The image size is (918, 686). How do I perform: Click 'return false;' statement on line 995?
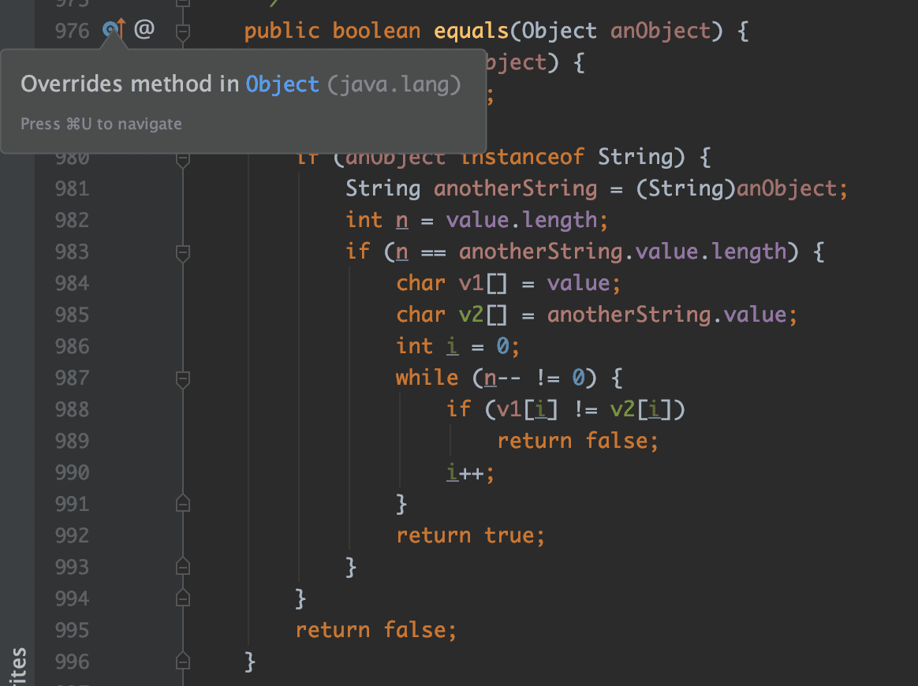click(x=376, y=630)
